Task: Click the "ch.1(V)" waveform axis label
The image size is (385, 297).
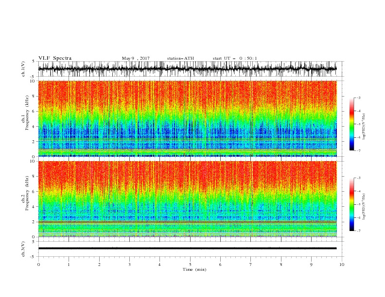Action: tap(23, 69)
